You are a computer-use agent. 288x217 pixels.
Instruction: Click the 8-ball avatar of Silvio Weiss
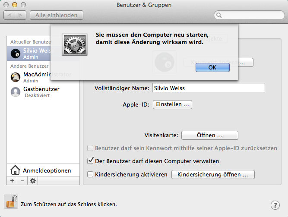16,53
